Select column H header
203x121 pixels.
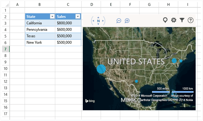pos(168,5)
